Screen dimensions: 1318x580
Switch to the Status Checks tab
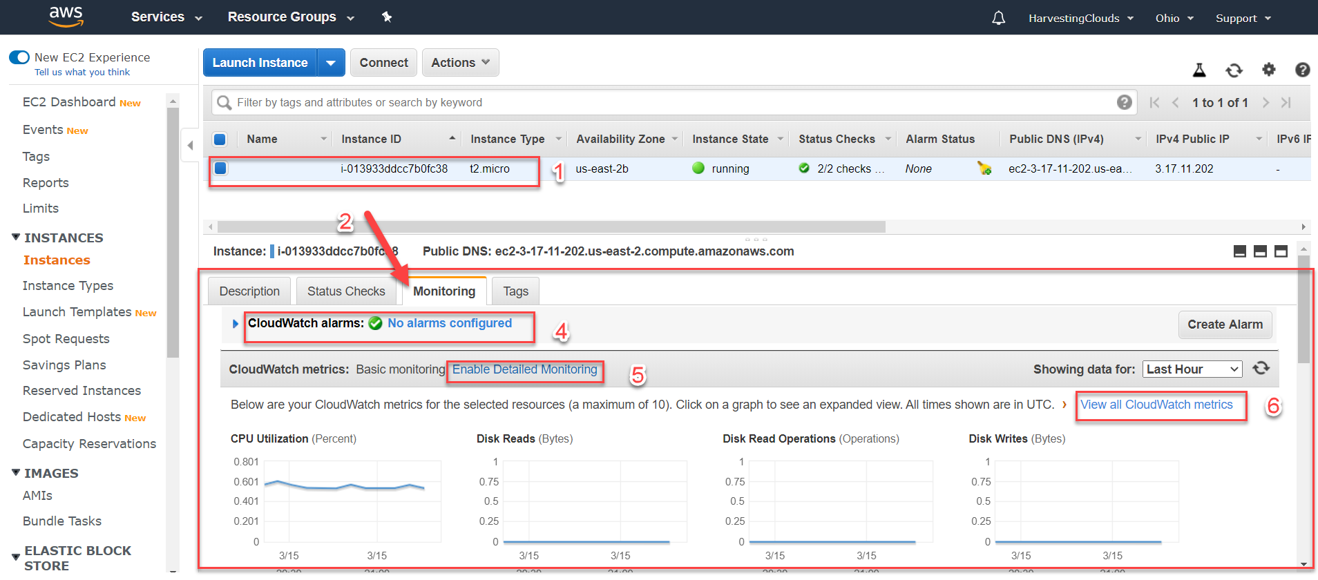346,291
